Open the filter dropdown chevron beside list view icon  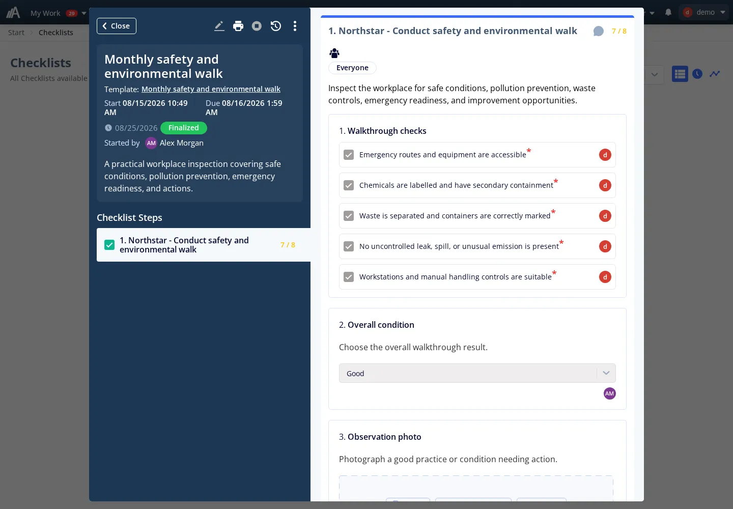[655, 74]
